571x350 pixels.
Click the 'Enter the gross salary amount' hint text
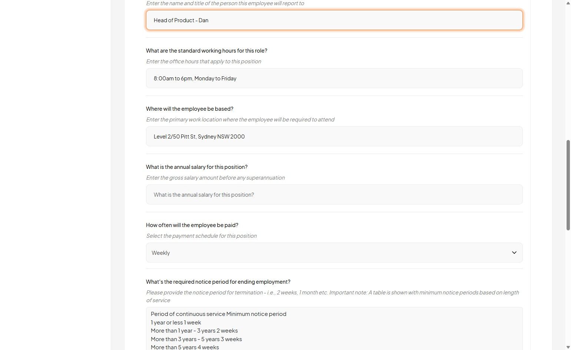tap(215, 178)
